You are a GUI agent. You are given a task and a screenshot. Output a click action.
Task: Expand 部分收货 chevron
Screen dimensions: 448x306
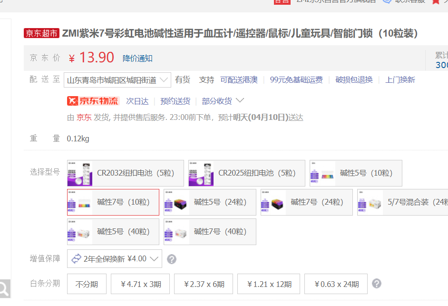click(x=240, y=100)
